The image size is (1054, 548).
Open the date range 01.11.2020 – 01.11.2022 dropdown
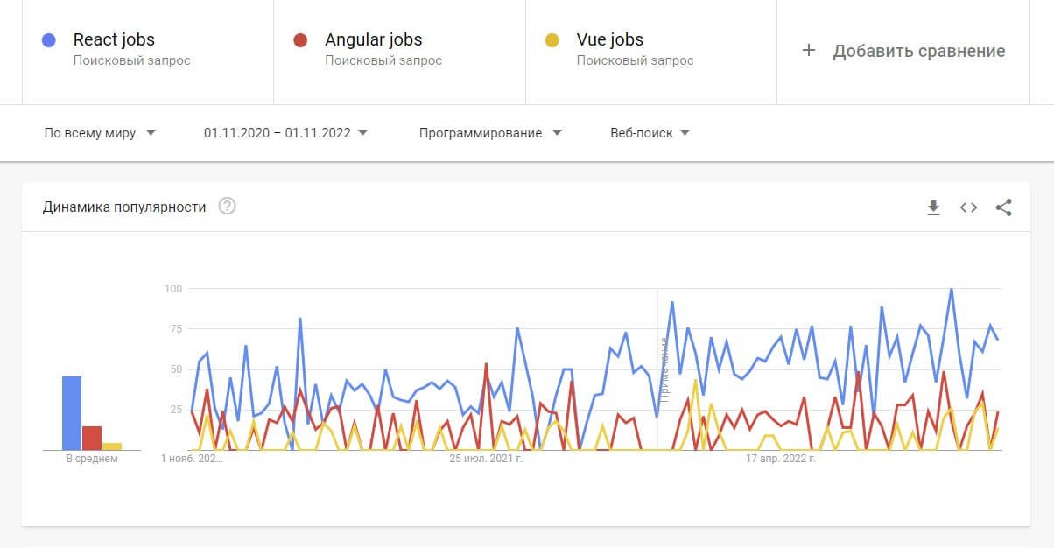[x=285, y=133]
